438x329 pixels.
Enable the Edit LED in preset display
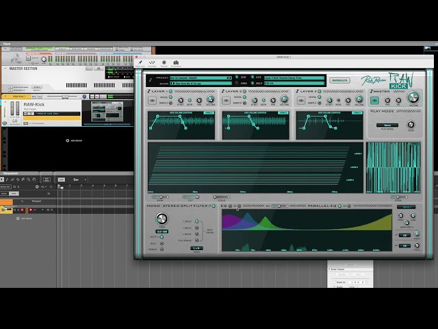click(x=237, y=77)
